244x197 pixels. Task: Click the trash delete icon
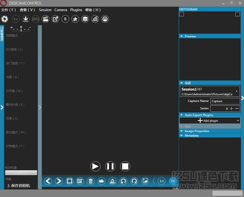tap(91, 181)
